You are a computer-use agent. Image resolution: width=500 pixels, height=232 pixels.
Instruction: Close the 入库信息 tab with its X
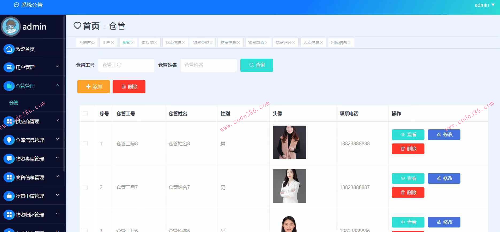[x=321, y=43]
